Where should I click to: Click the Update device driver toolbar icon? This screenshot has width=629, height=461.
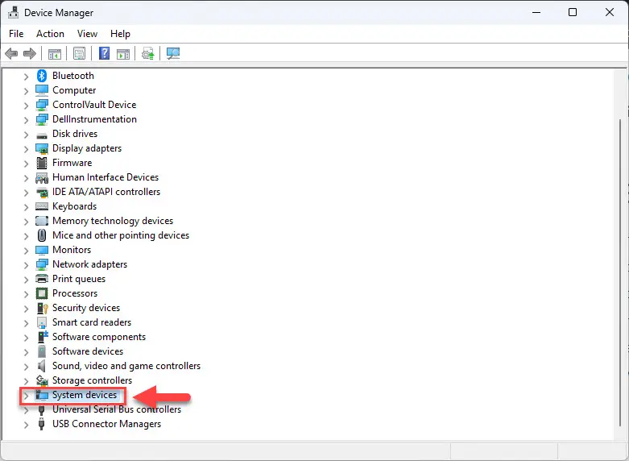pyautogui.click(x=148, y=53)
